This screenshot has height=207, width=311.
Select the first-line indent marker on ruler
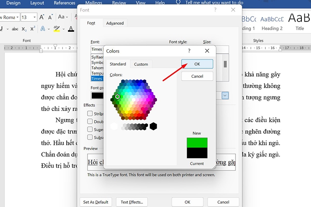point(55,46)
